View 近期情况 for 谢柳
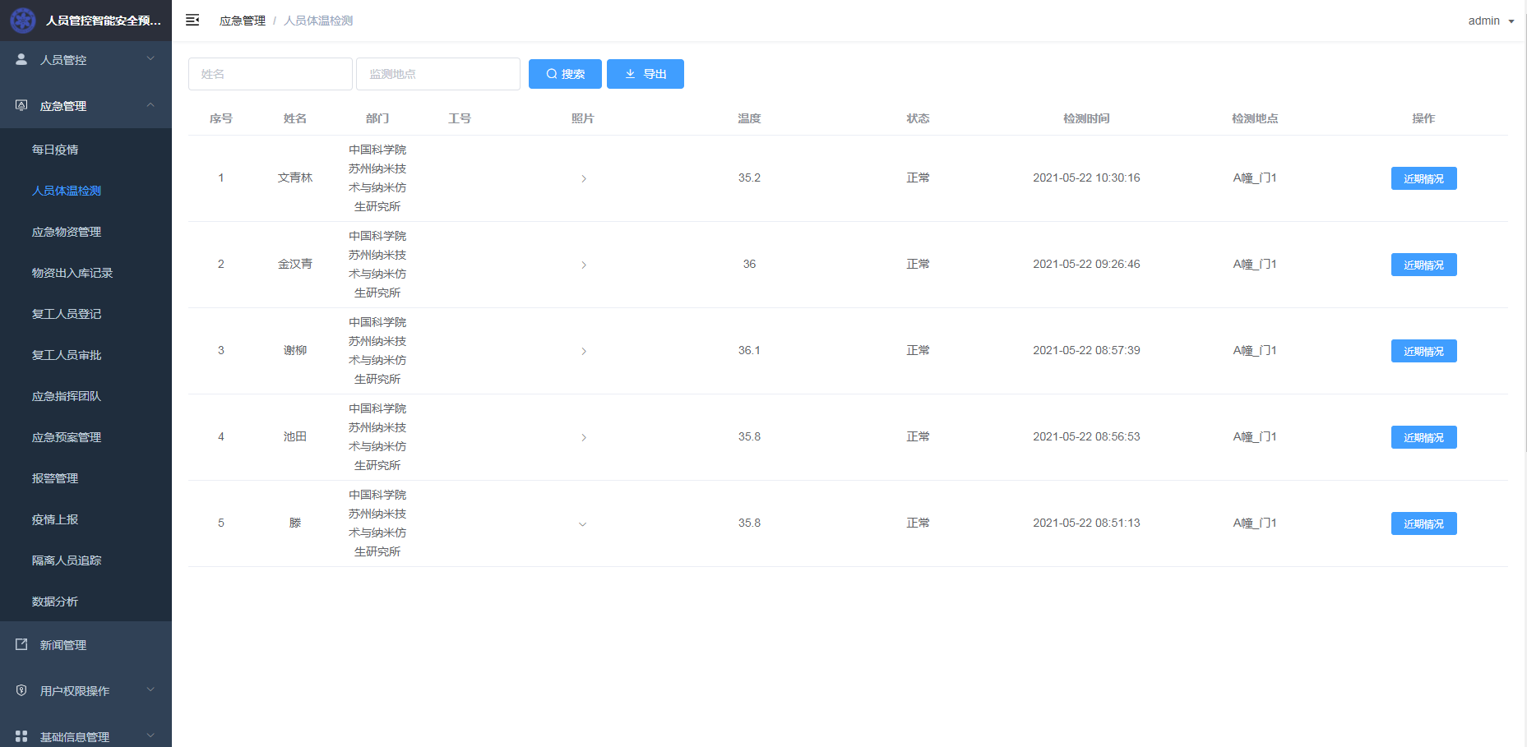Image resolution: width=1527 pixels, height=747 pixels. point(1423,351)
